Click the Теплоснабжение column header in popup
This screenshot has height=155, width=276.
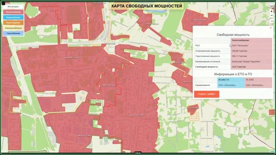coord(241,40)
